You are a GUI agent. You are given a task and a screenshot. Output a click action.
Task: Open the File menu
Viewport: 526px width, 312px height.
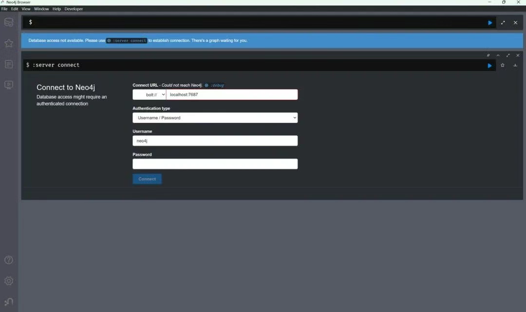tap(4, 9)
